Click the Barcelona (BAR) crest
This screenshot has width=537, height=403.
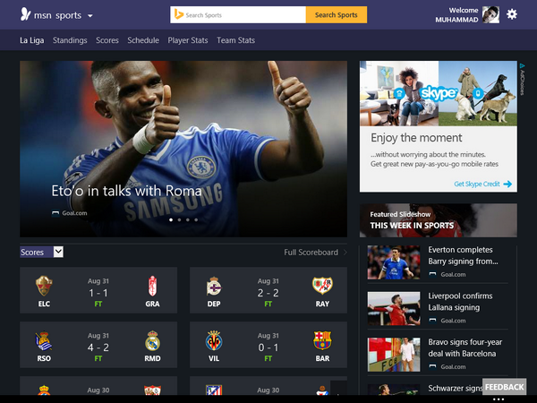click(x=322, y=340)
